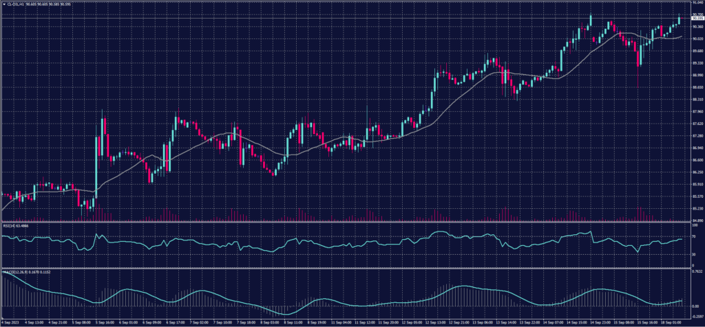Grab the divider between price chart and RSI

tap(344, 222)
